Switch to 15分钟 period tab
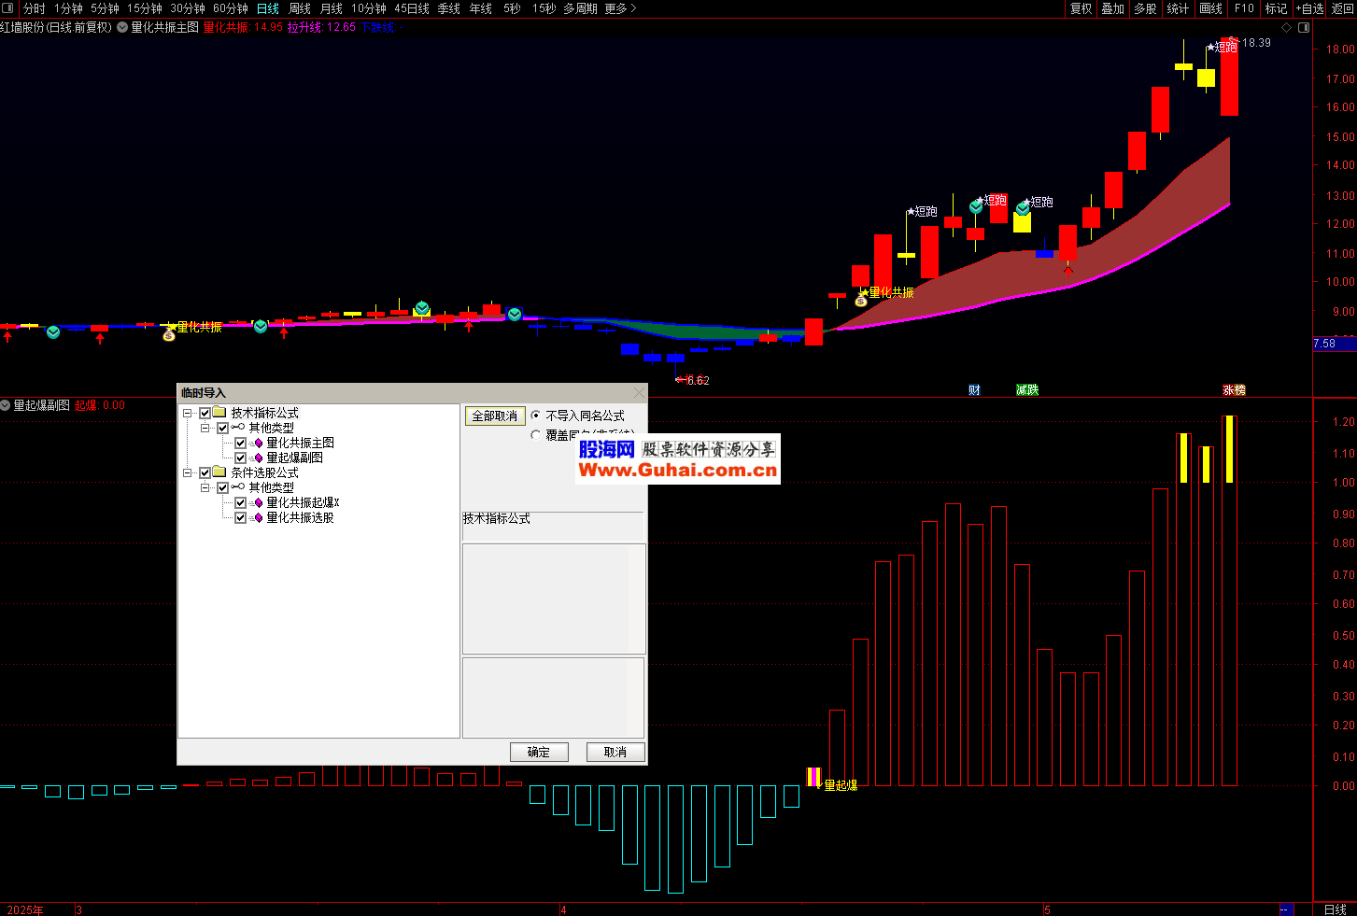1357x916 pixels. point(145,8)
